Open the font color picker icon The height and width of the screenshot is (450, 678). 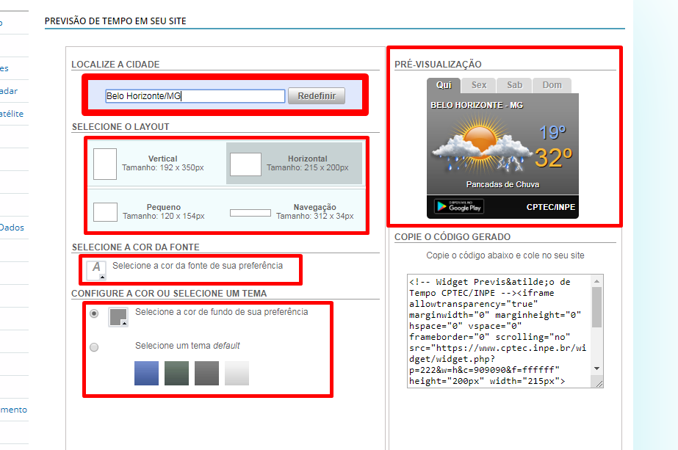point(96,270)
